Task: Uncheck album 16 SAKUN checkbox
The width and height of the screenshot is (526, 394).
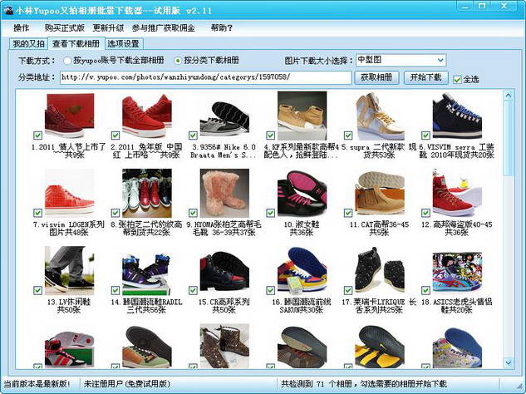Action: click(x=270, y=290)
